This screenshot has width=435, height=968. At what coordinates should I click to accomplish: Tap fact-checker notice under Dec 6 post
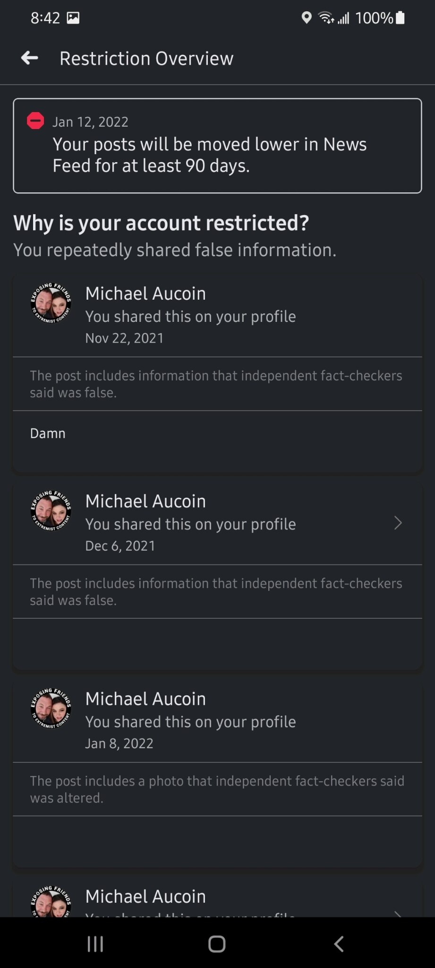click(x=216, y=592)
